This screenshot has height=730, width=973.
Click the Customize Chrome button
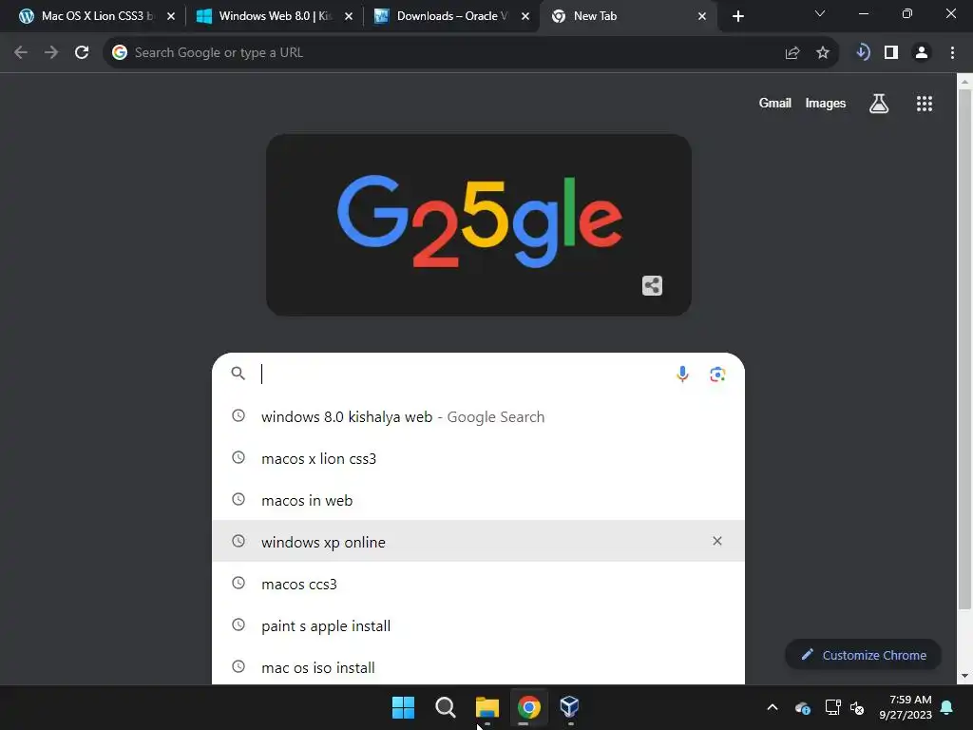(x=863, y=655)
